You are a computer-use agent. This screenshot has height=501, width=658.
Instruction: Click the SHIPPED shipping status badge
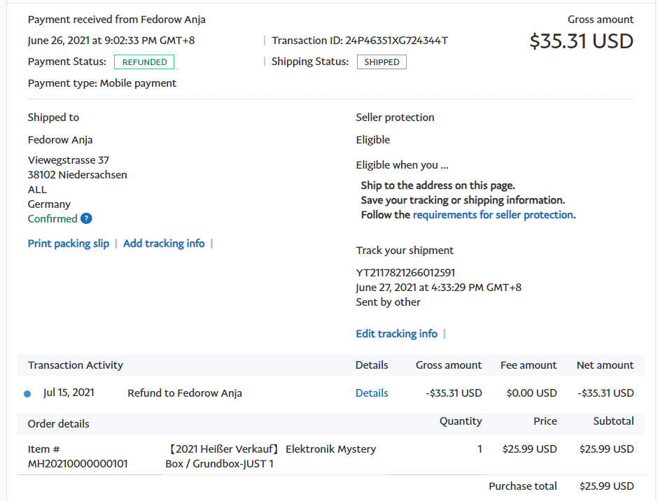(381, 62)
